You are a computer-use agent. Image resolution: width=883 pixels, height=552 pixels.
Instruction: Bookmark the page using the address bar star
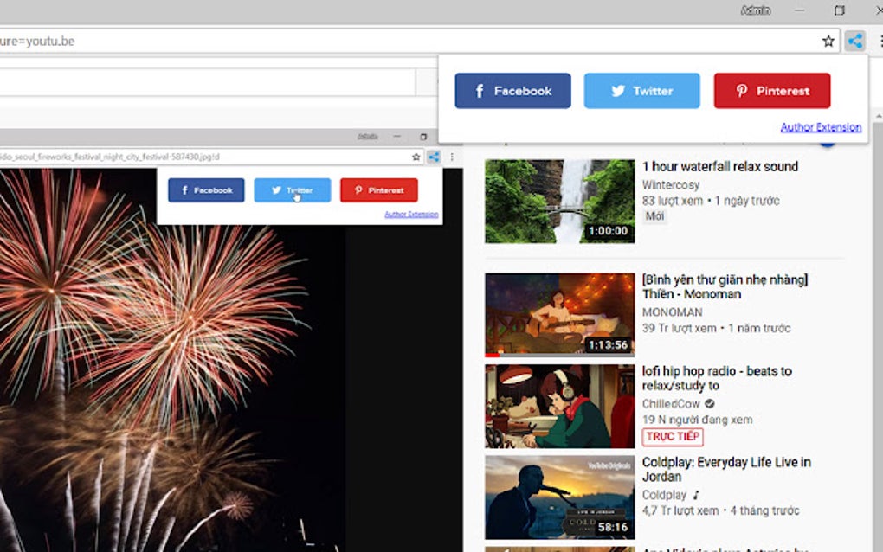click(x=828, y=40)
